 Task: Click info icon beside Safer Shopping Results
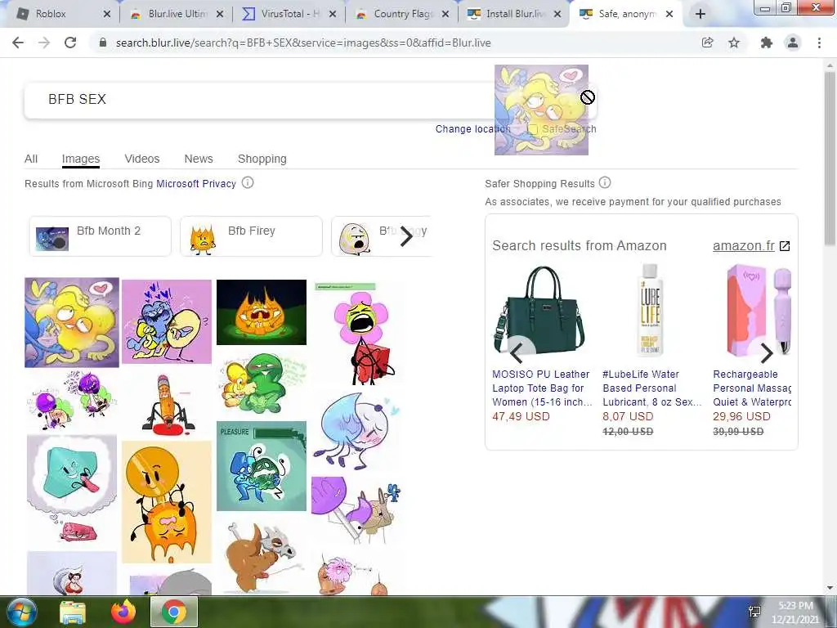pyautogui.click(x=605, y=183)
